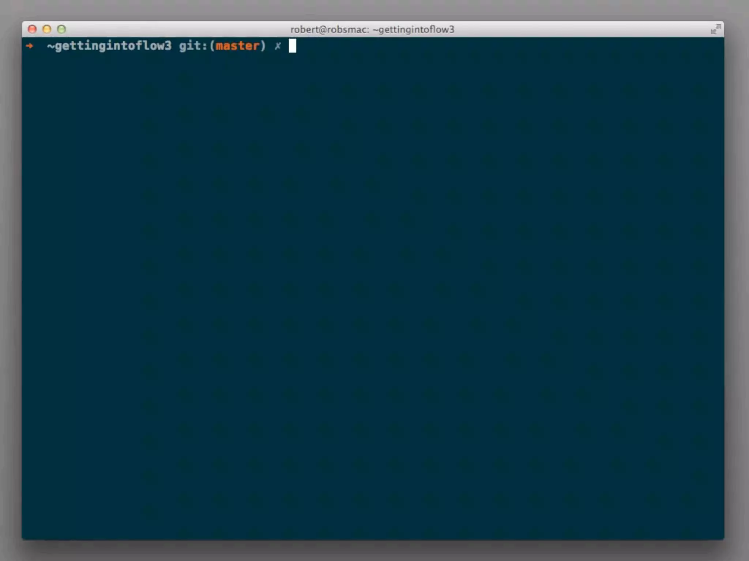The width and height of the screenshot is (749, 561).
Task: Click the white block cursor
Action: click(x=292, y=46)
